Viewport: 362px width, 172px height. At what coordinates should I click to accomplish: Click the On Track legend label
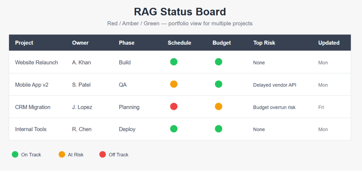[x=31, y=155]
